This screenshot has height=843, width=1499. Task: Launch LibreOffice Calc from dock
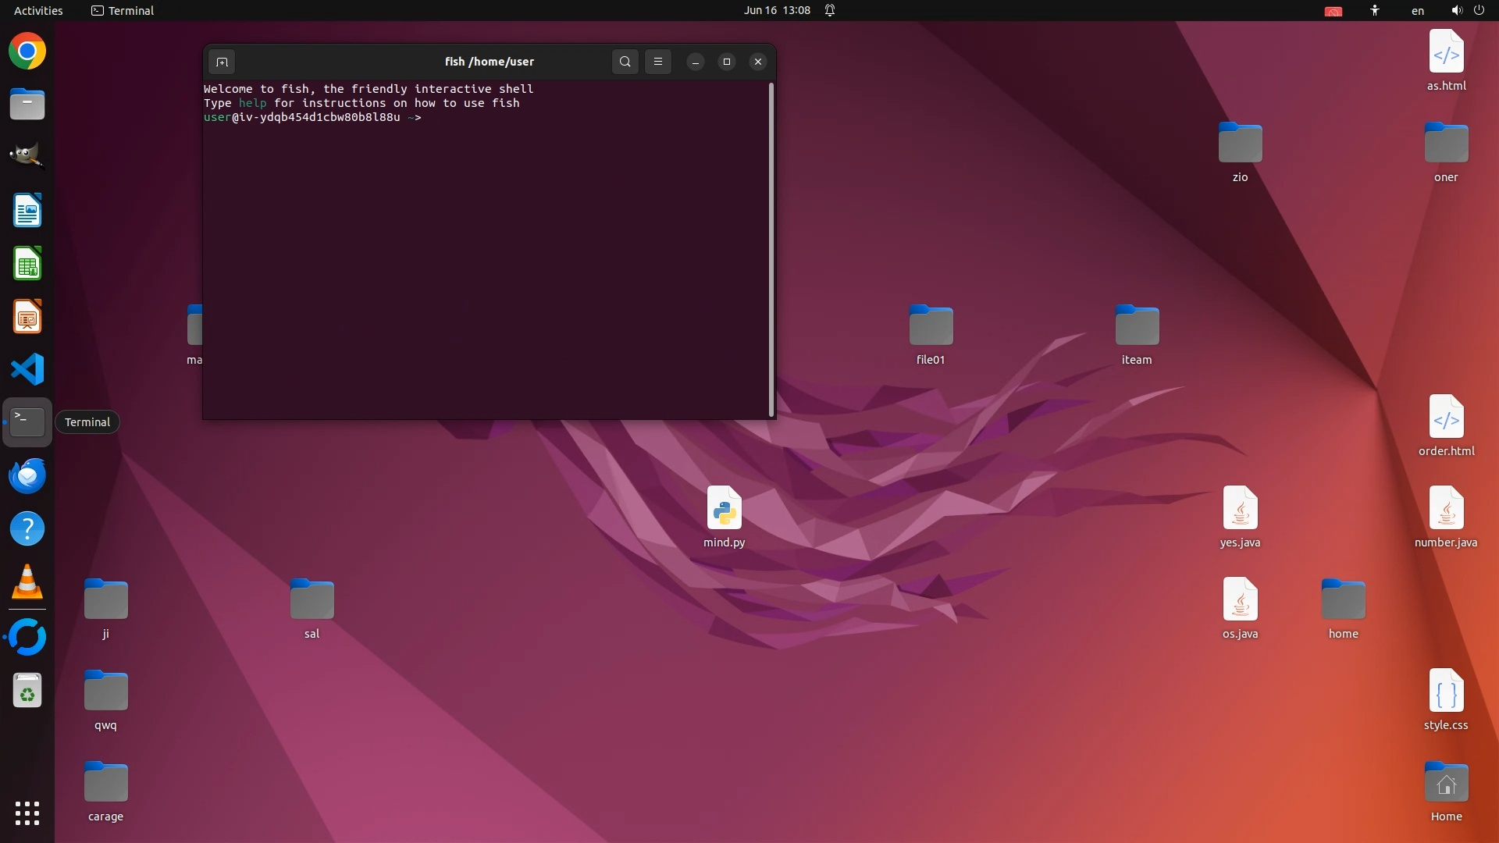[27, 264]
